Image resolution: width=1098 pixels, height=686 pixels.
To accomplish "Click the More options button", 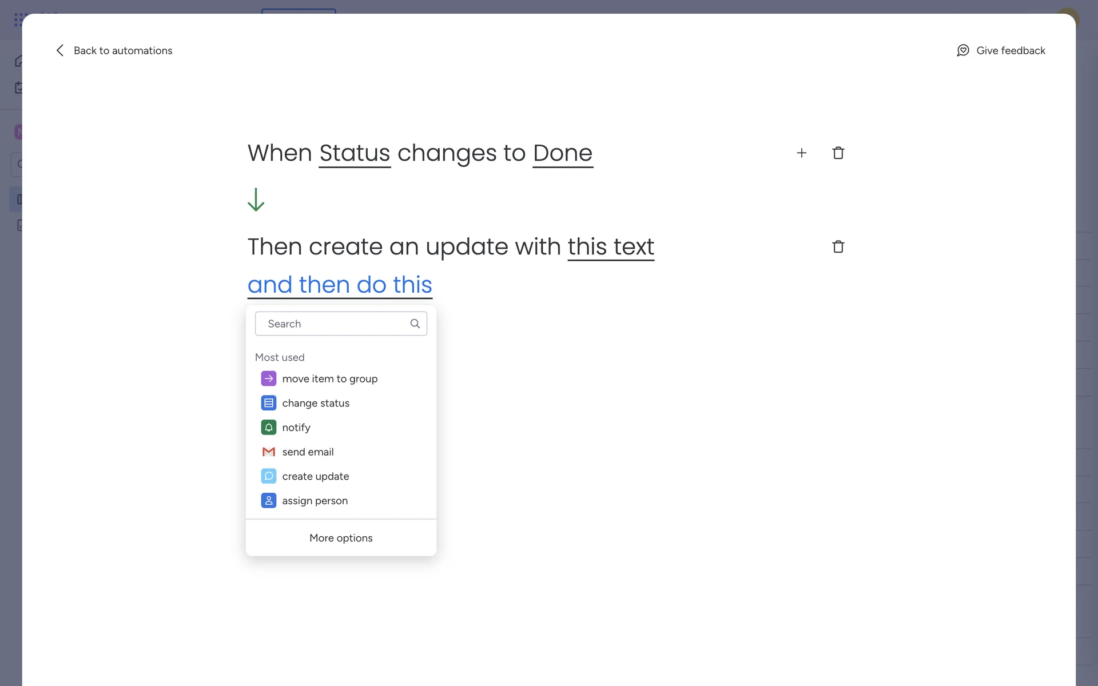I will point(341,538).
